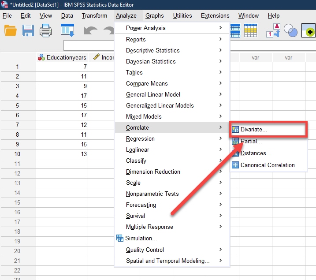Click the Educationyears nominal measure icon

(41, 57)
